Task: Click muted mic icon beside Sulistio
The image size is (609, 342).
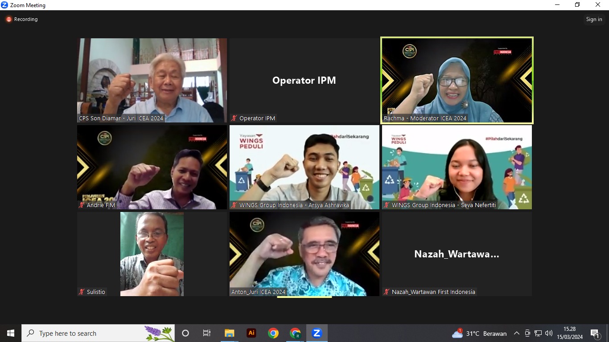Action: click(82, 292)
